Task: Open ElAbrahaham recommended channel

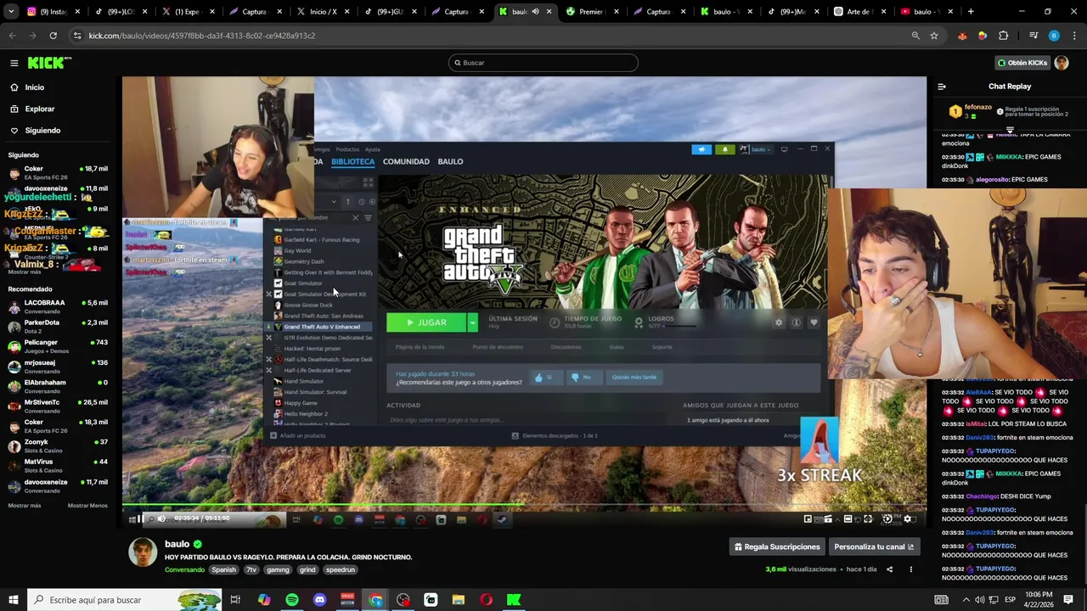Action: pos(58,386)
